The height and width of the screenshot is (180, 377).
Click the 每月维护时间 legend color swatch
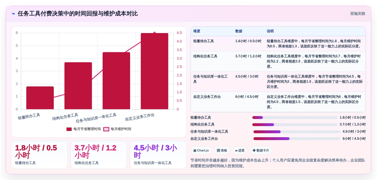click(x=106, y=129)
